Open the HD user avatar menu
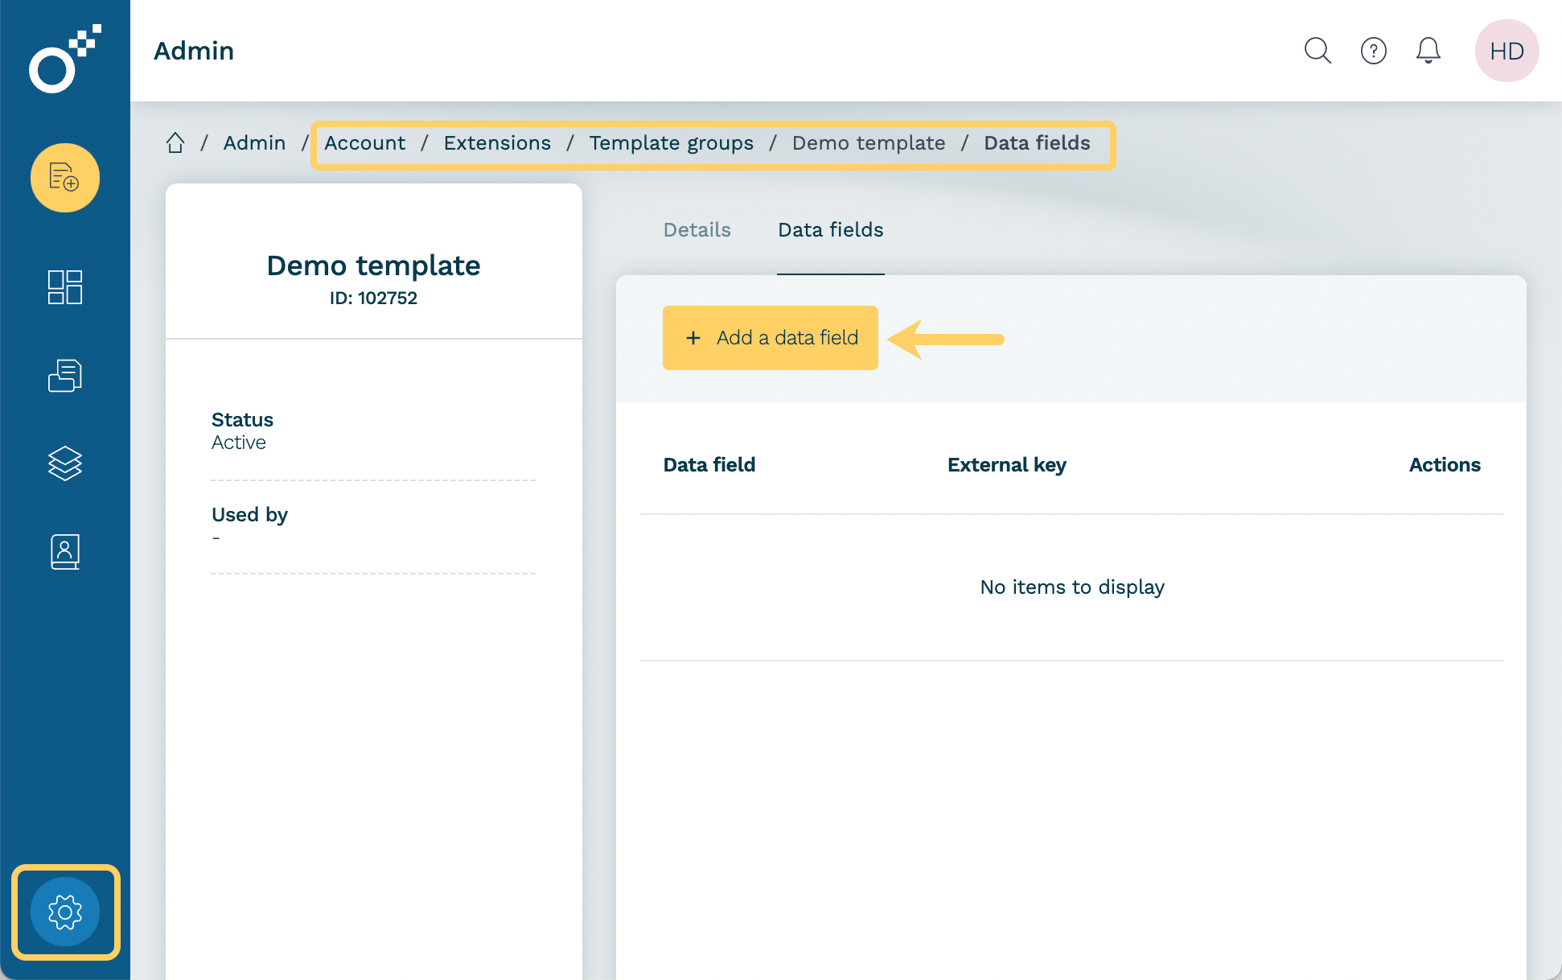Image resolution: width=1562 pixels, height=980 pixels. coord(1506,51)
